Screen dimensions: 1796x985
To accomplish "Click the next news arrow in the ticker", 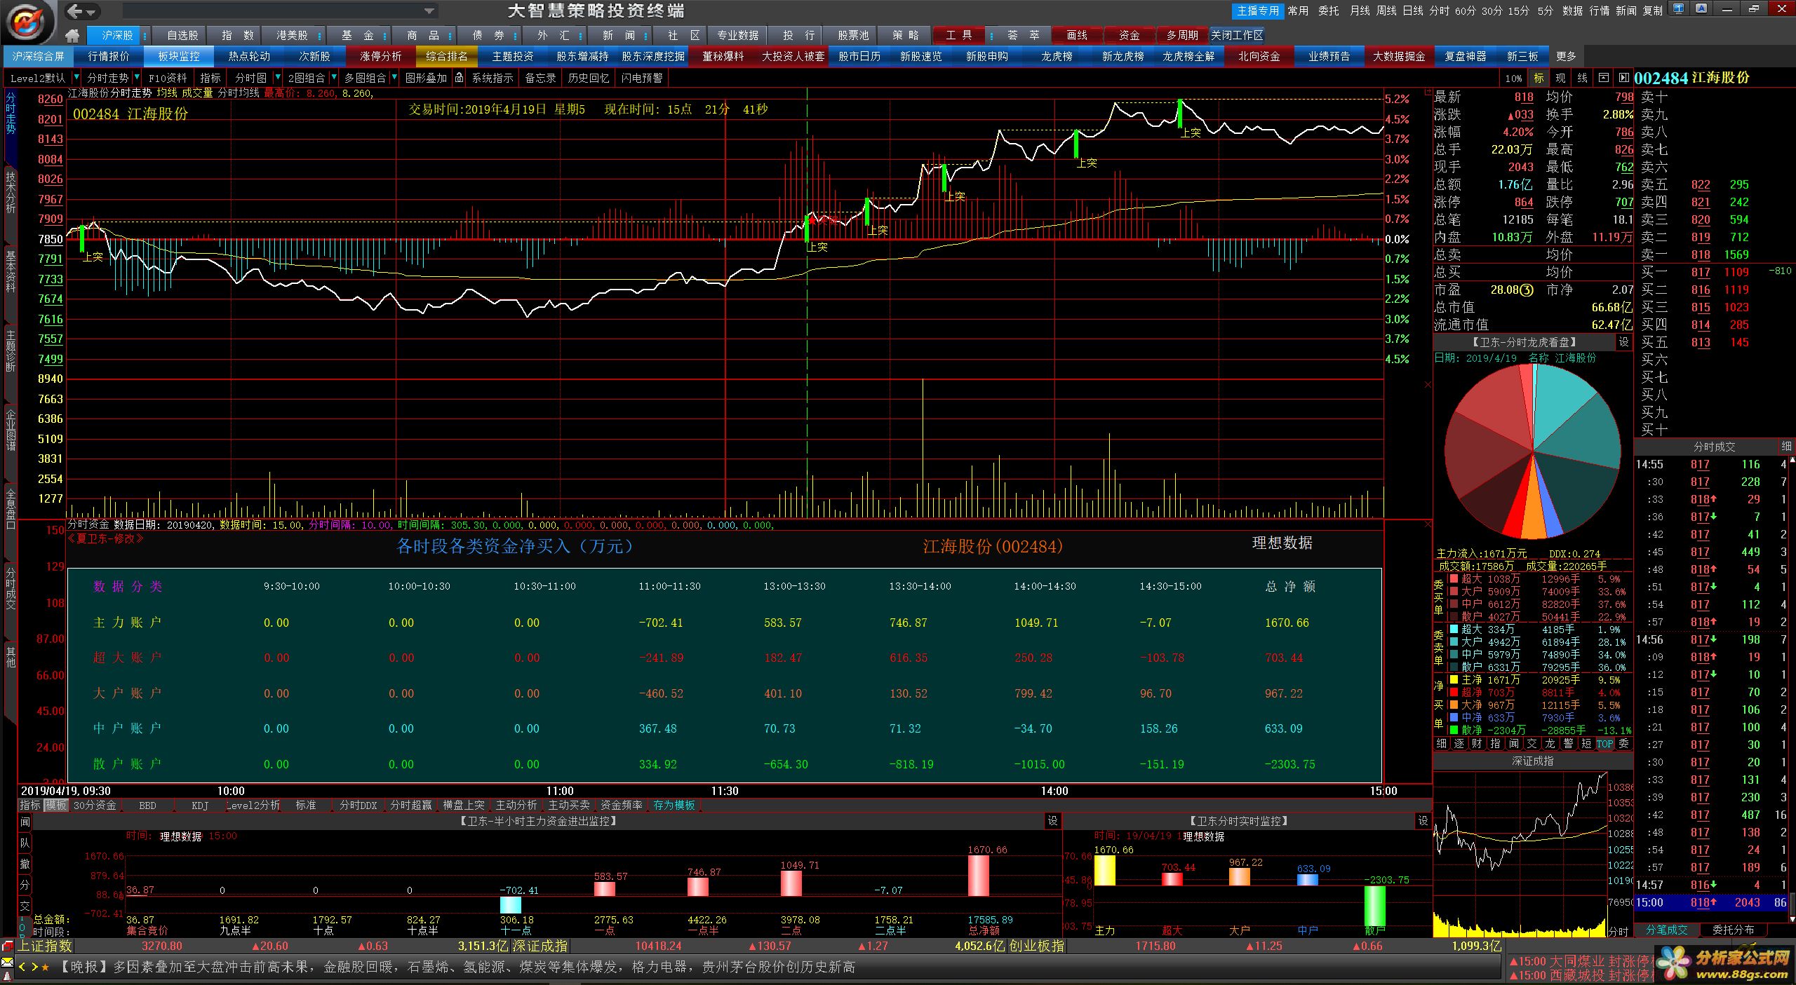I will [34, 967].
